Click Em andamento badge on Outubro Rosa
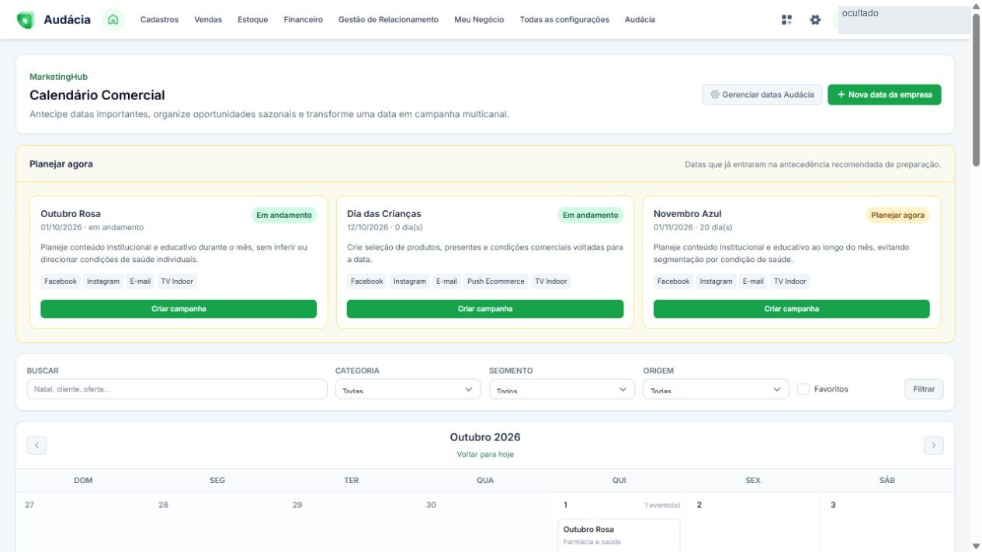This screenshot has width=982, height=552. tap(284, 216)
